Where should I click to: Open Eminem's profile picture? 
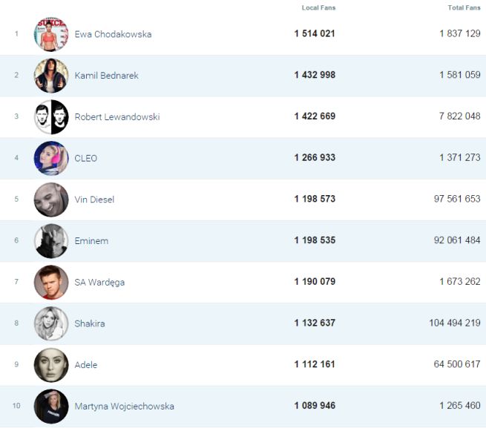coord(51,241)
